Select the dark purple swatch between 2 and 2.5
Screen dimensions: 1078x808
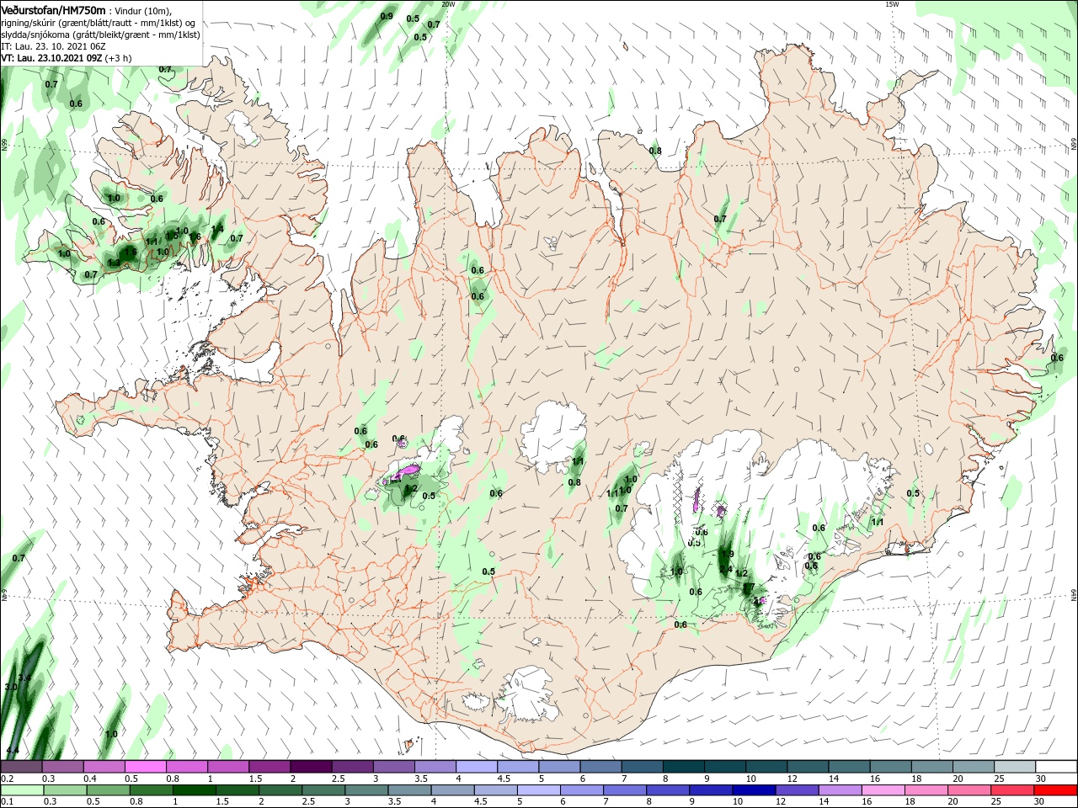pos(310,767)
